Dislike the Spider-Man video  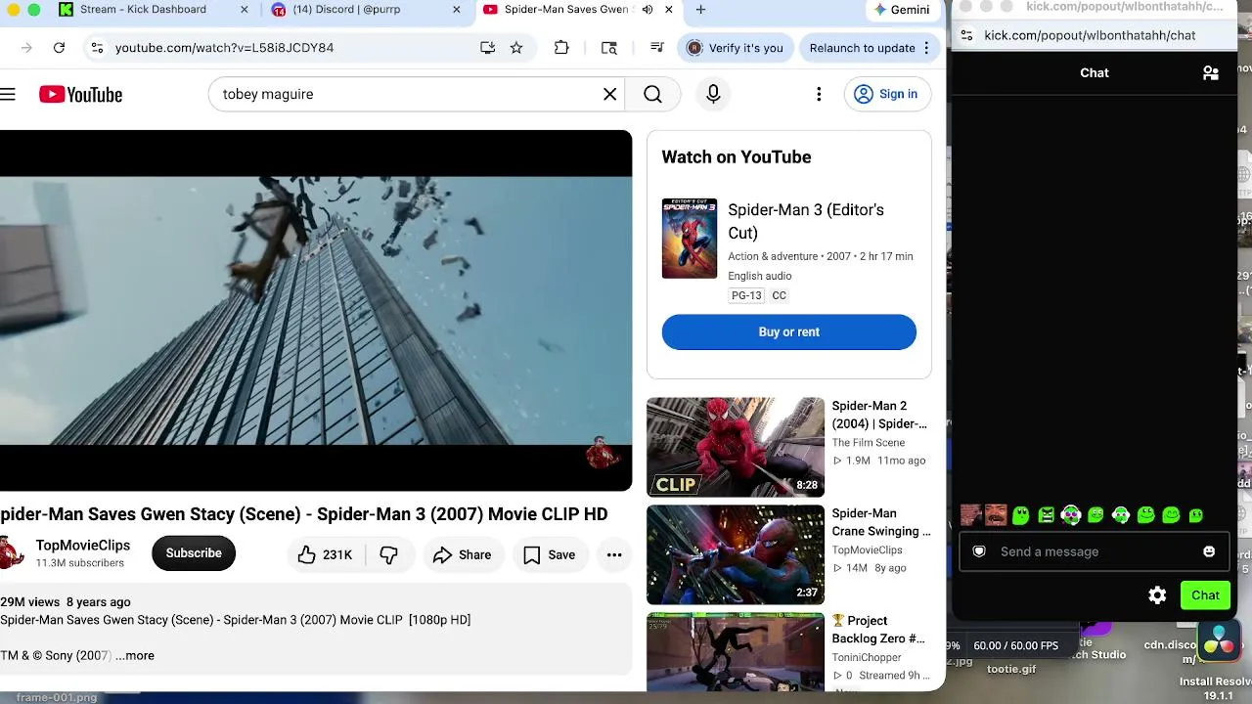388,554
